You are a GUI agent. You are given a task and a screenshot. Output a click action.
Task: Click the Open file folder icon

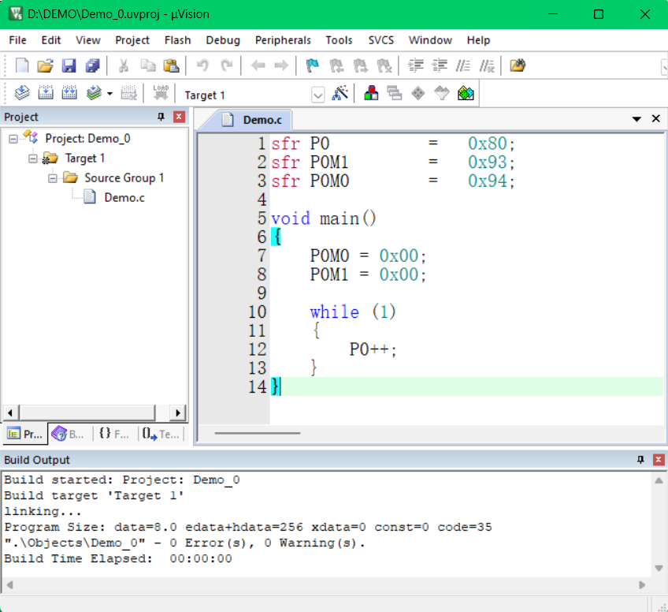[x=45, y=65]
